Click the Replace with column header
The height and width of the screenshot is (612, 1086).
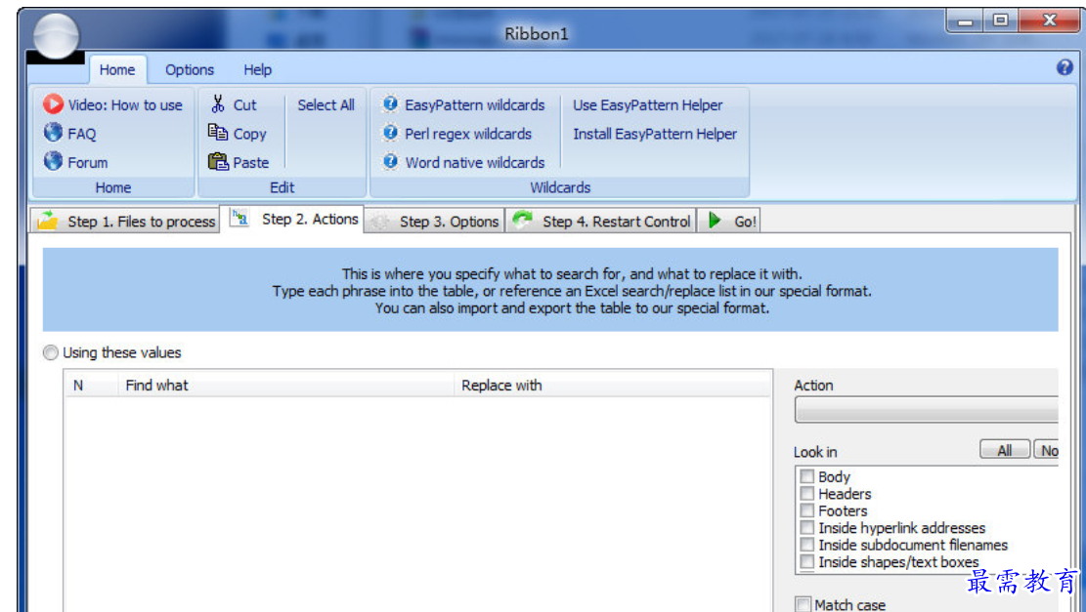pyautogui.click(x=612, y=386)
